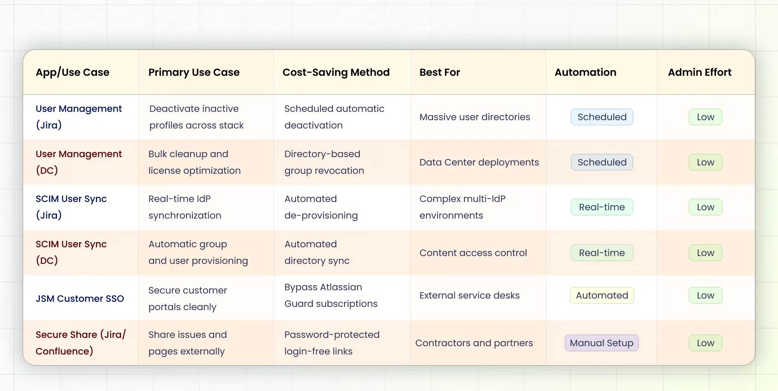Click Low badge in JSM Customer SSO row
Viewport: 778px width, 391px height.
[x=705, y=295]
